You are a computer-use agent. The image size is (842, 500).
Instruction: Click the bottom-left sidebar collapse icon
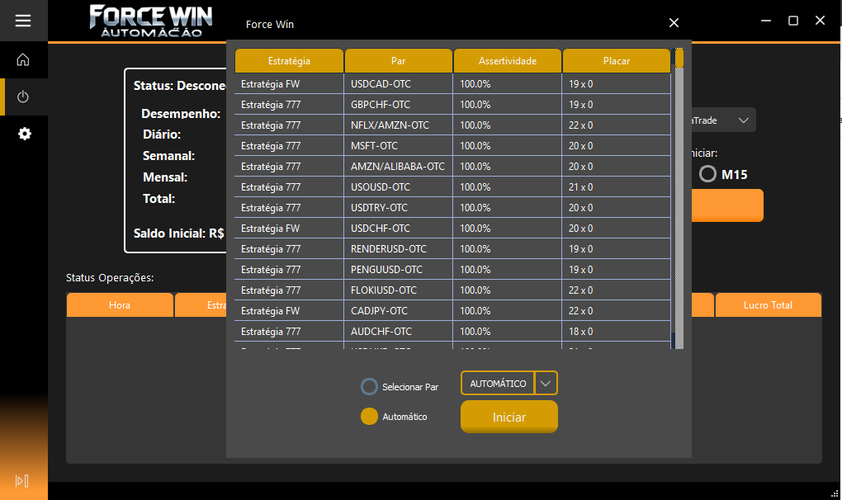click(x=22, y=481)
